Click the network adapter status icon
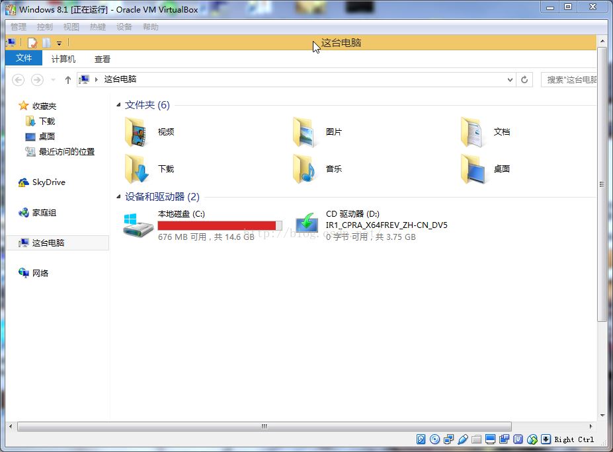This screenshot has height=452, width=613. [x=449, y=439]
